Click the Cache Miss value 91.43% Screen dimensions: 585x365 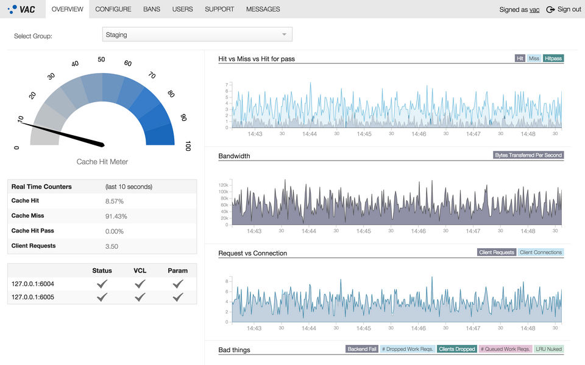pos(116,216)
